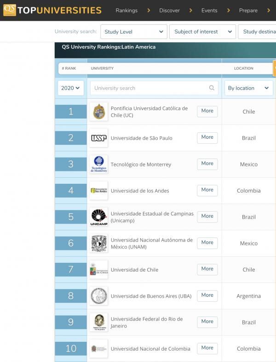
Task: Click More for Universidade Federal do Rio de Janeiro
Action: 207,322
